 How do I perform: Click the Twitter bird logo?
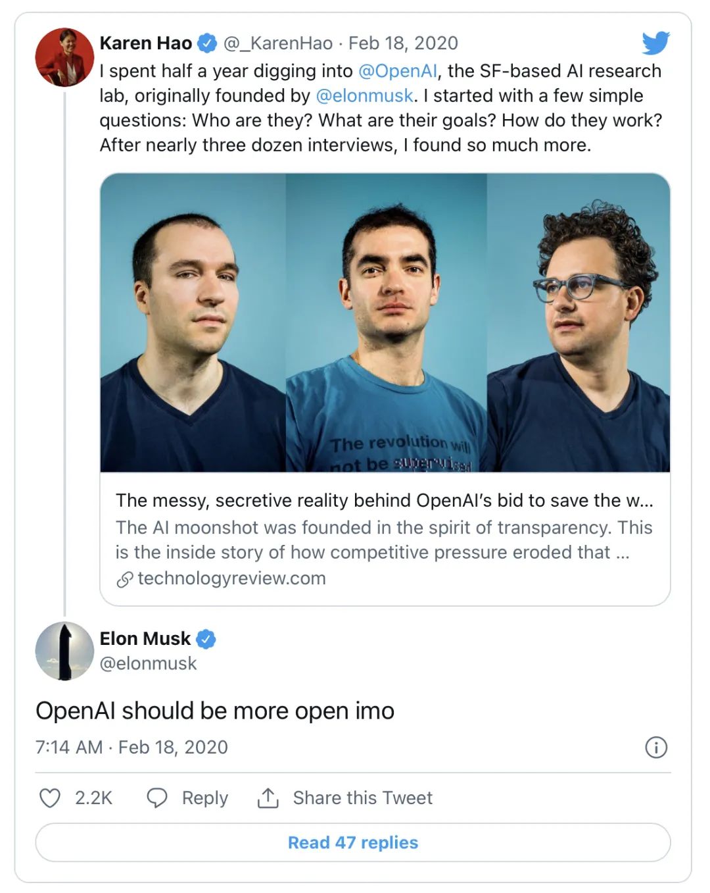655,43
